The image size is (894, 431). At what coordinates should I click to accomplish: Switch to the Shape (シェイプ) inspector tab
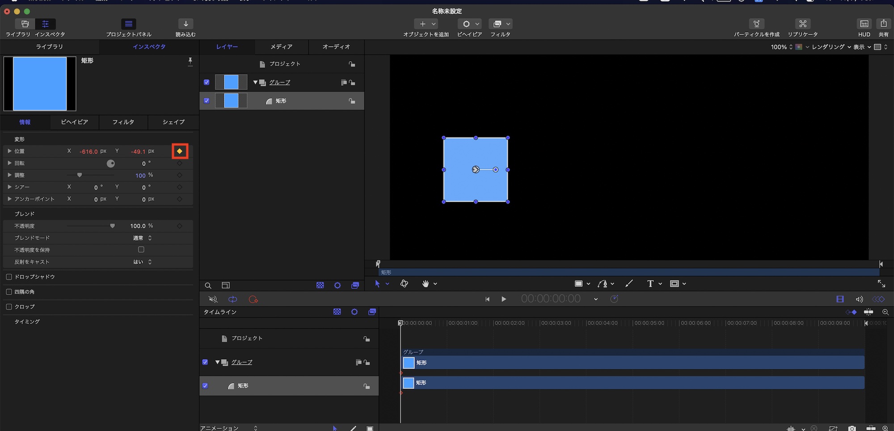point(173,122)
